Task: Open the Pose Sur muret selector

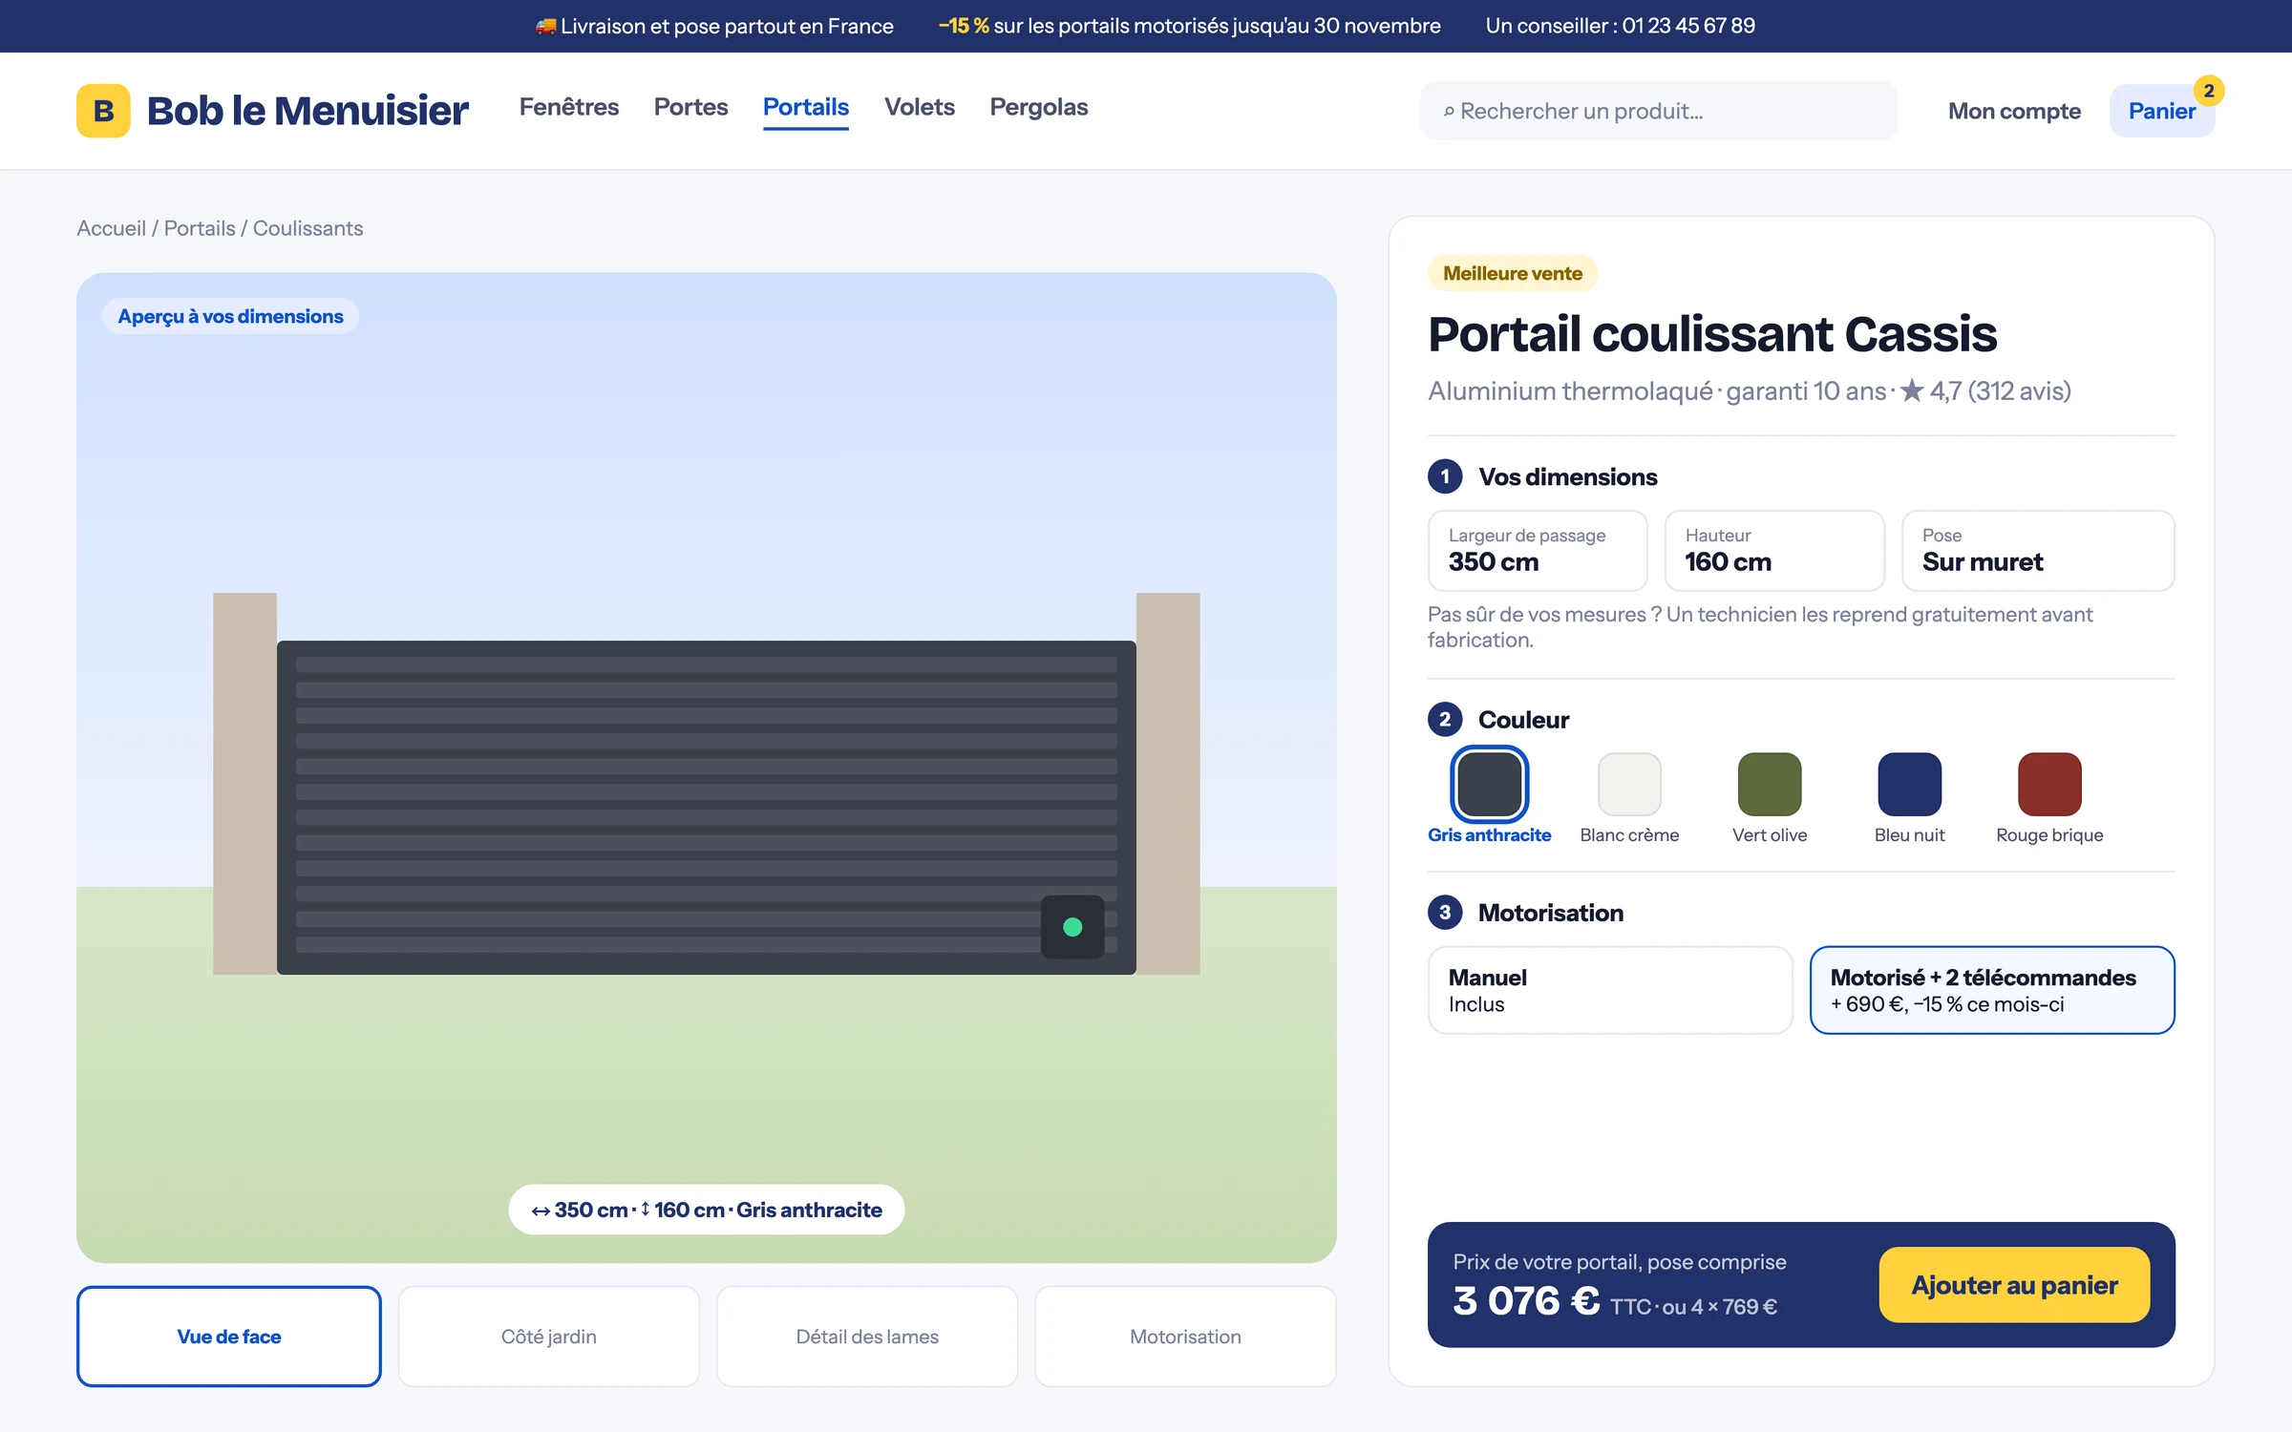Action: [2038, 551]
